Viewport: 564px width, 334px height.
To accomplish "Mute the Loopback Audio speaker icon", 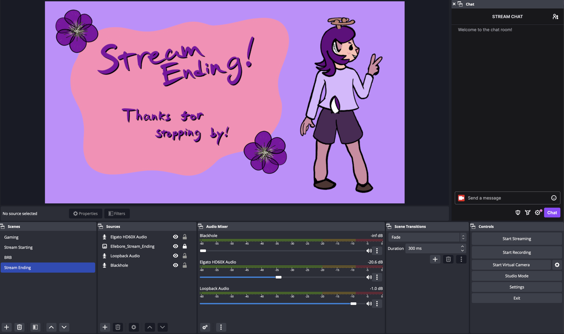I will [369, 304].
